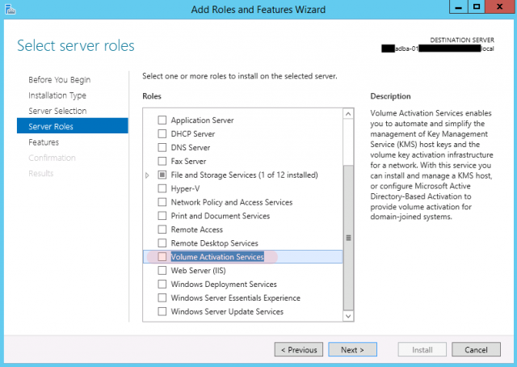The image size is (517, 367).
Task: Go to Before You Begin step
Action: (x=59, y=80)
